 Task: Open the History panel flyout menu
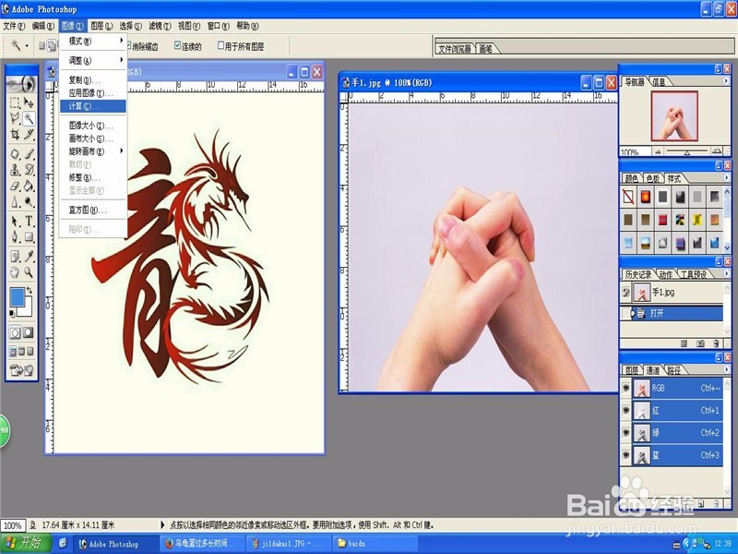(x=726, y=273)
